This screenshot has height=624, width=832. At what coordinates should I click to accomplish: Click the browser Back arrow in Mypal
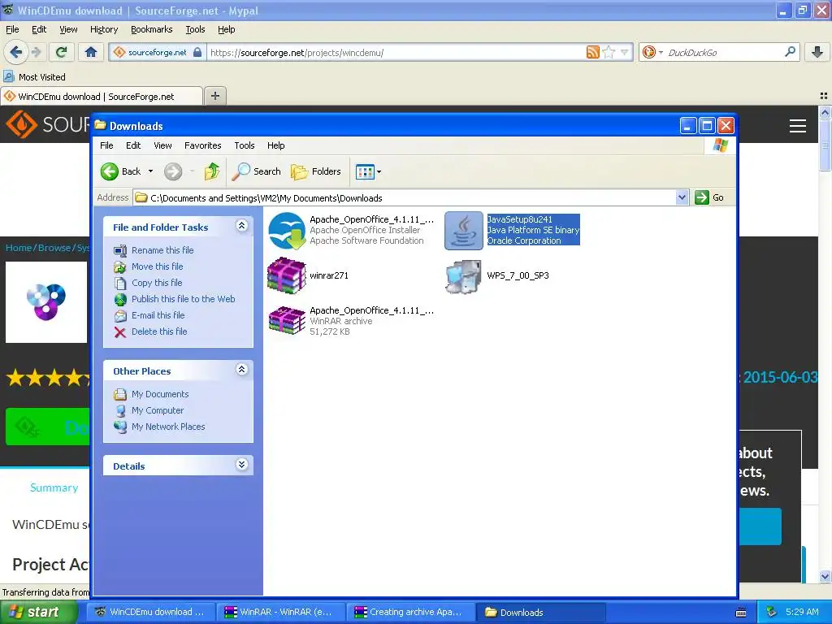[x=16, y=52]
